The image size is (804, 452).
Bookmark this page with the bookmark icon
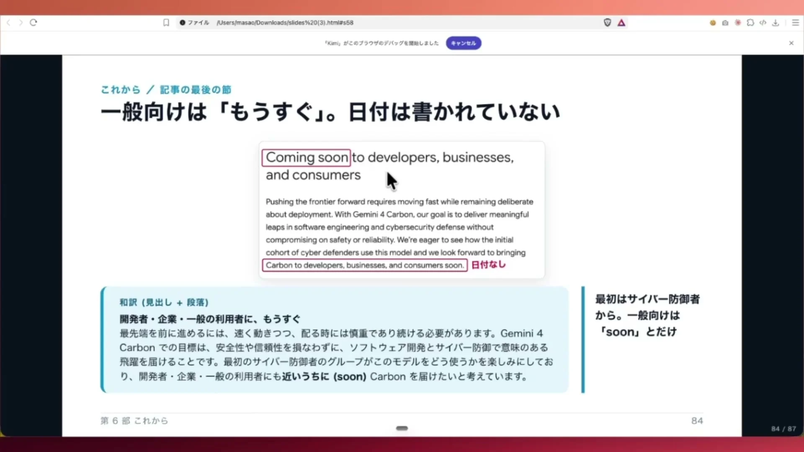point(166,23)
